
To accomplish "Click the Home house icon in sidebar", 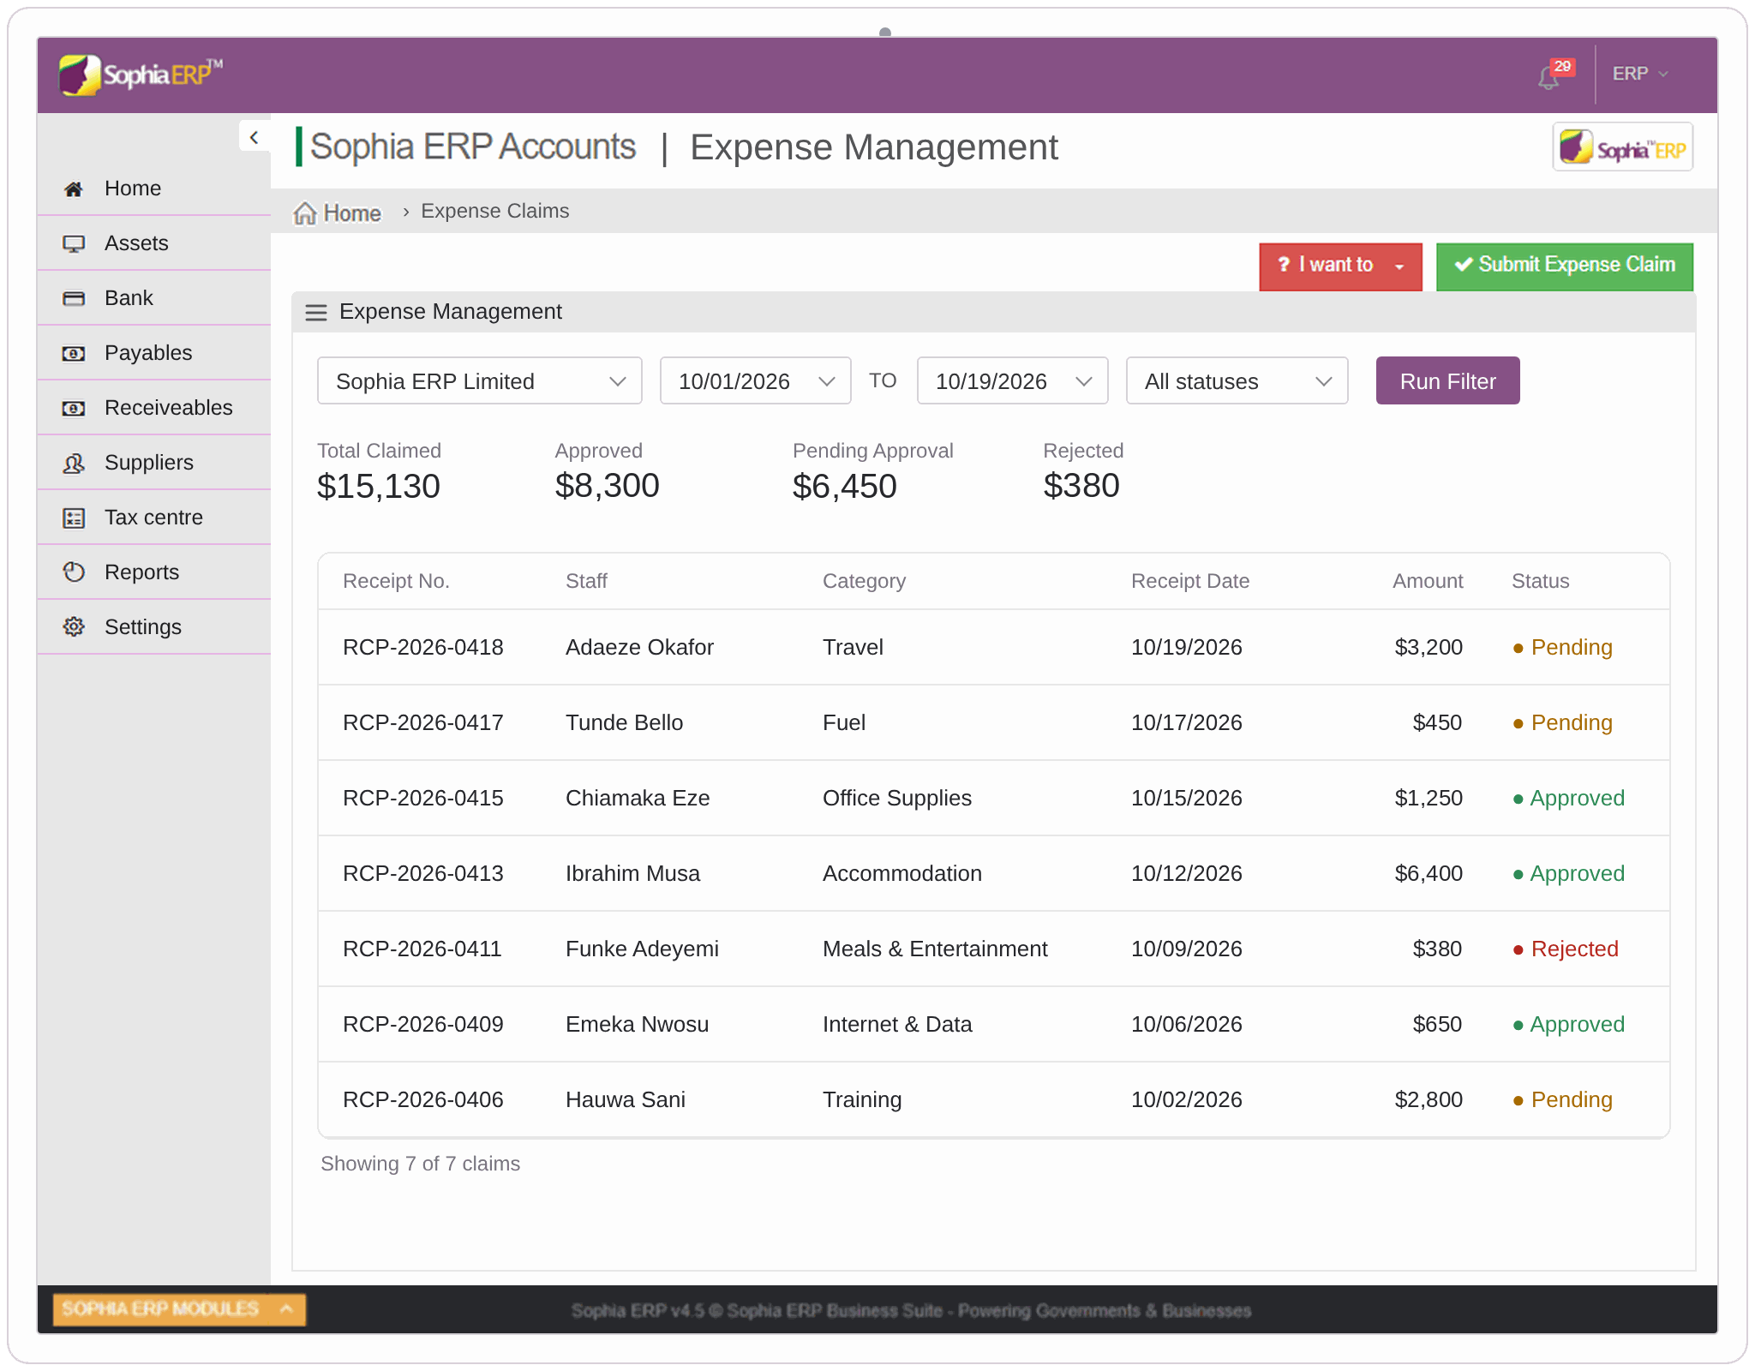I will pyautogui.click(x=74, y=189).
